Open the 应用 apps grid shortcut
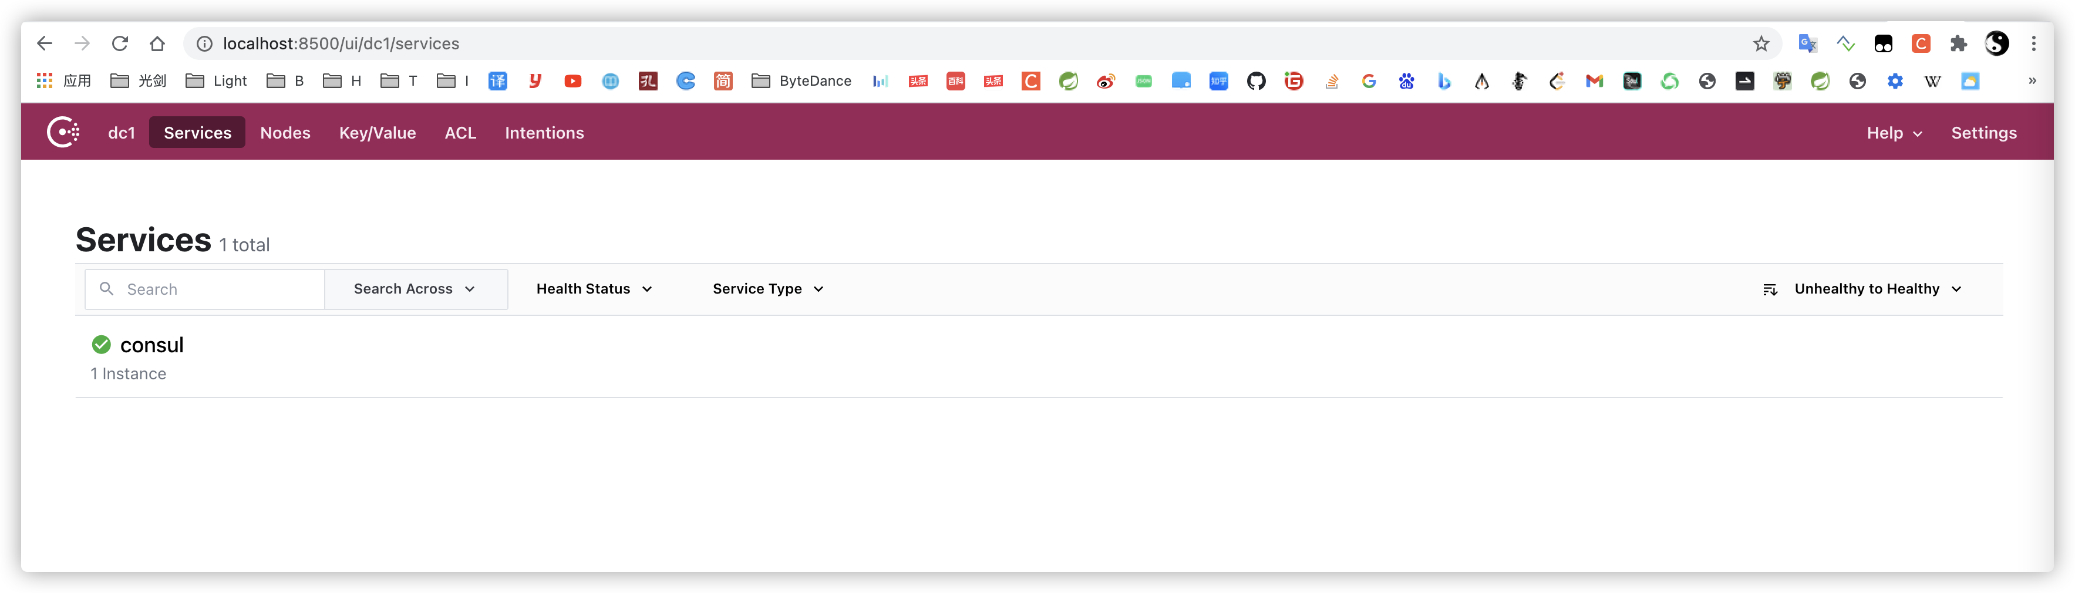The width and height of the screenshot is (2075, 593). point(63,80)
